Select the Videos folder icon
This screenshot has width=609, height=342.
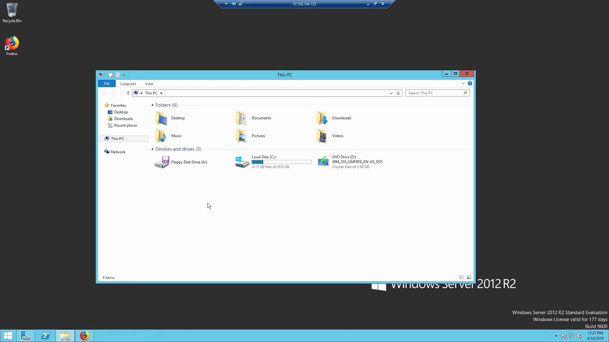(323, 136)
